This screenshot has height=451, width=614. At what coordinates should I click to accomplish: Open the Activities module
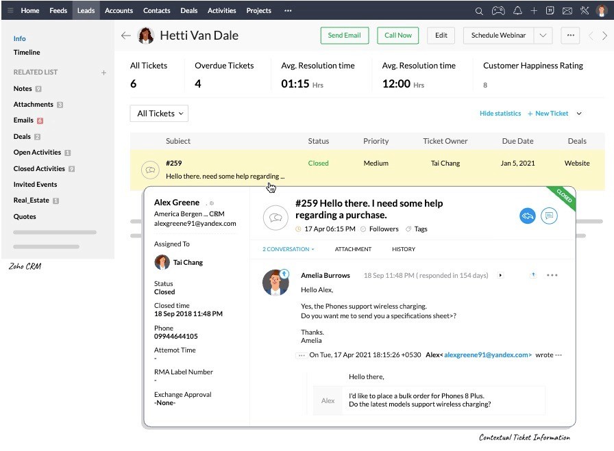[221, 10]
